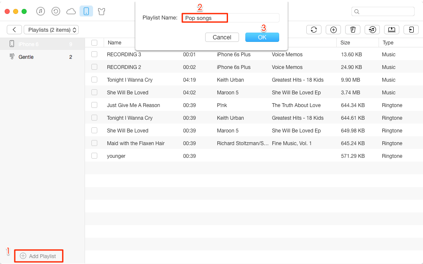This screenshot has width=423, height=264.
Task: Click the OK button in dialog
Action: (x=262, y=37)
